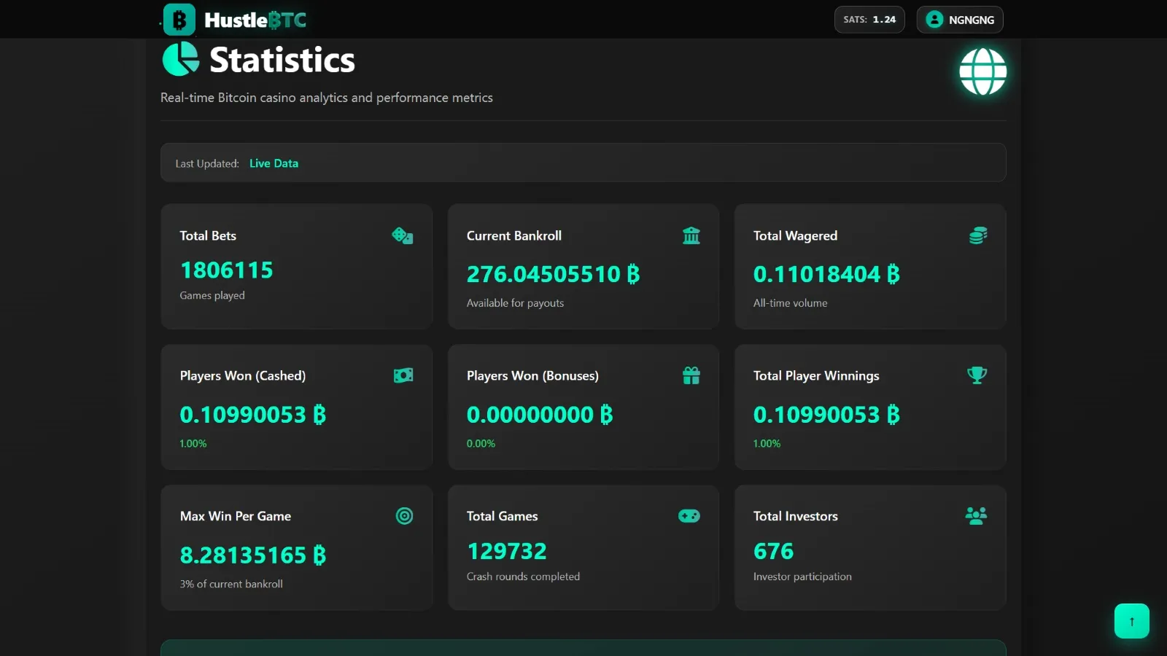This screenshot has width=1167, height=656.
Task: Click the HustleBTC brand name link
Action: tap(255, 20)
